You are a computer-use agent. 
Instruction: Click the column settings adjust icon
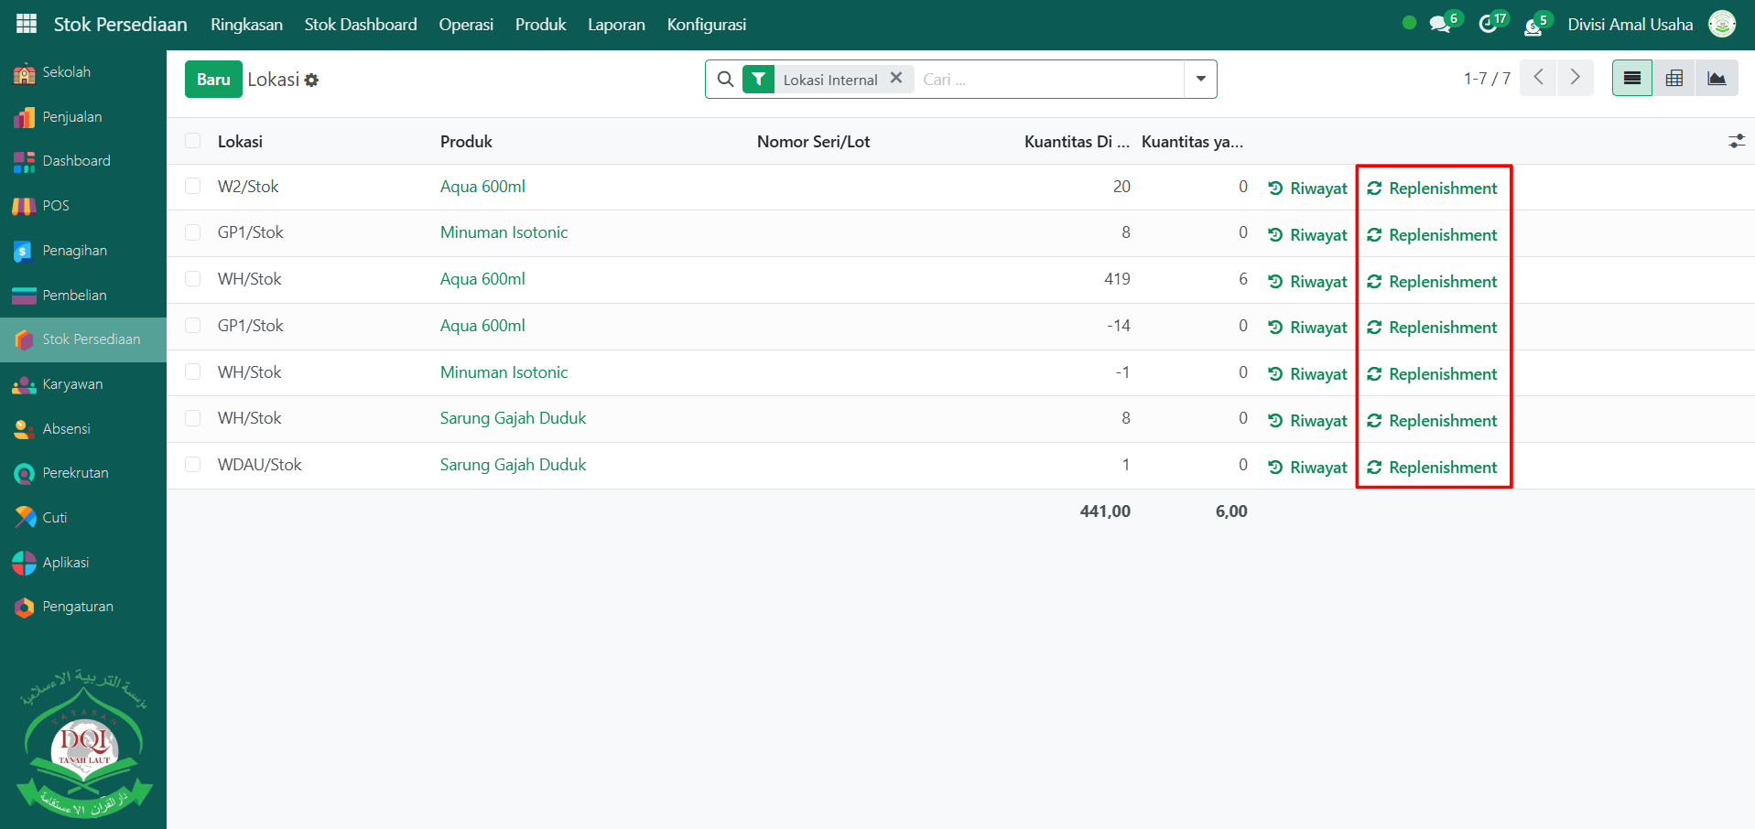point(1736,142)
